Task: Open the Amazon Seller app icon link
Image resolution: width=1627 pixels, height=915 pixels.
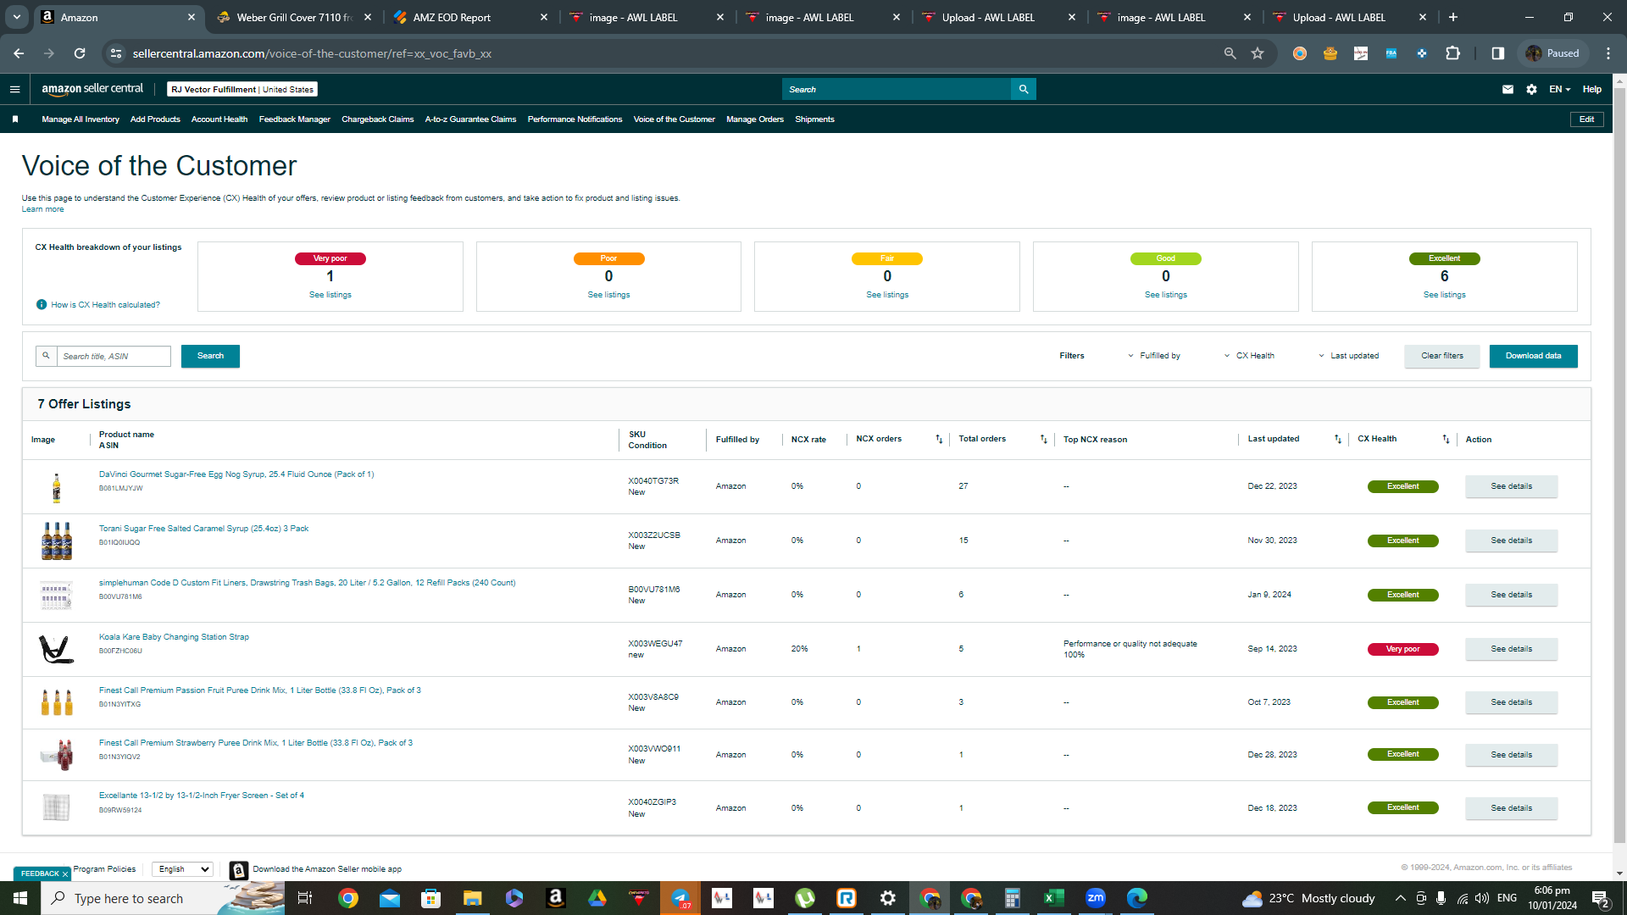Action: (239, 870)
